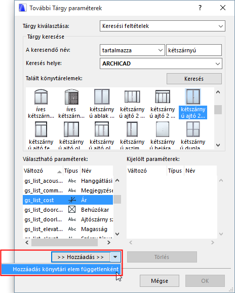Select the gs_list_cost parameter row
This screenshot has width=235, height=293.
pos(68,200)
